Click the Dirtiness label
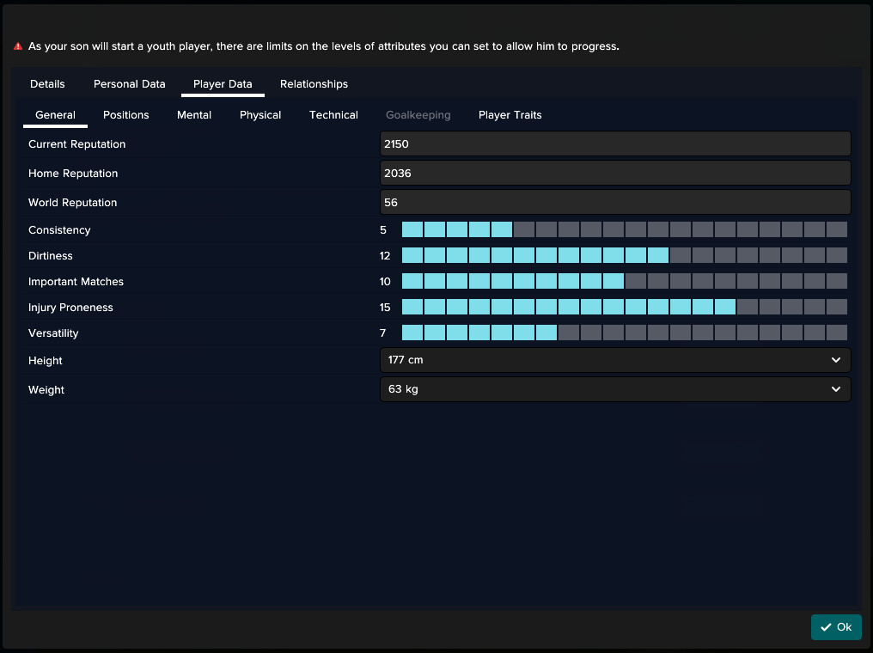 [51, 255]
